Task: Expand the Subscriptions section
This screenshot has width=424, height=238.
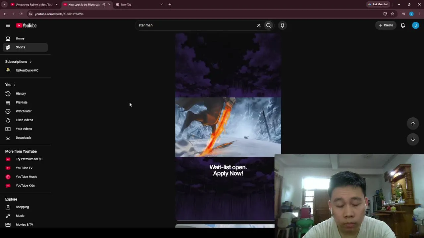Action: [x=19, y=62]
